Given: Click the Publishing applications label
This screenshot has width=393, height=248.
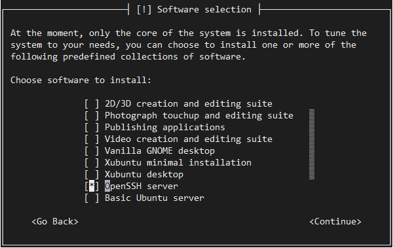Looking at the screenshot, I should pos(165,127).
